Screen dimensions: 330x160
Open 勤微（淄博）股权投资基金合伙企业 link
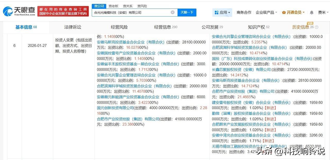[251, 113]
